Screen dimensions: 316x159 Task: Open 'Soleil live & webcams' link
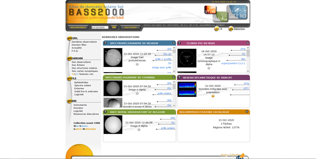(x=86, y=91)
